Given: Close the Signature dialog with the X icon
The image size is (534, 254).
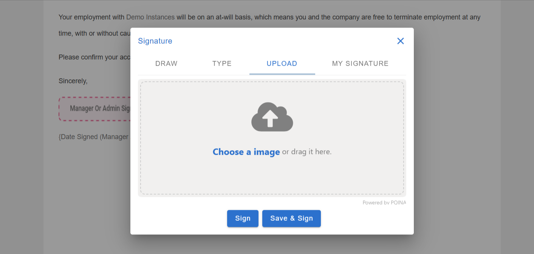Looking at the screenshot, I should [x=400, y=41].
